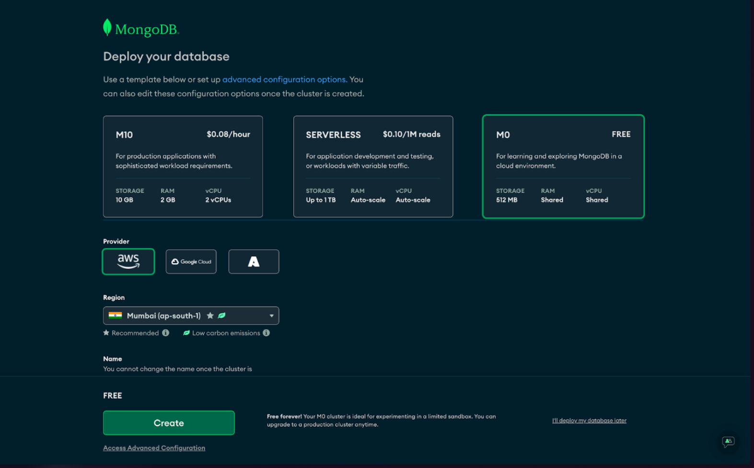This screenshot has height=468, width=754.
Task: Open advanced configuration options link
Action: tap(285, 80)
